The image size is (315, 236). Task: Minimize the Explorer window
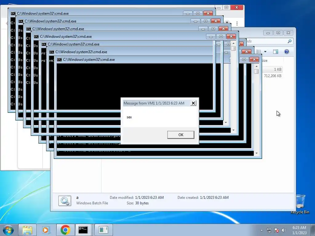268,33
